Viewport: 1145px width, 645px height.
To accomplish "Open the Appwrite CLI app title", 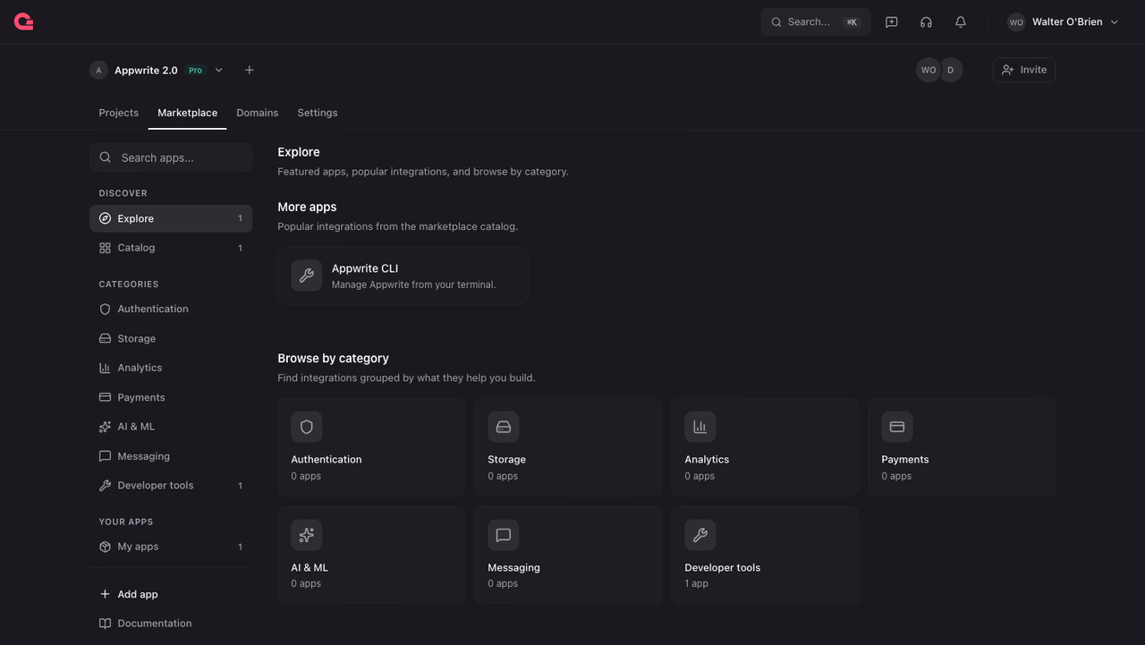I will 365,268.
